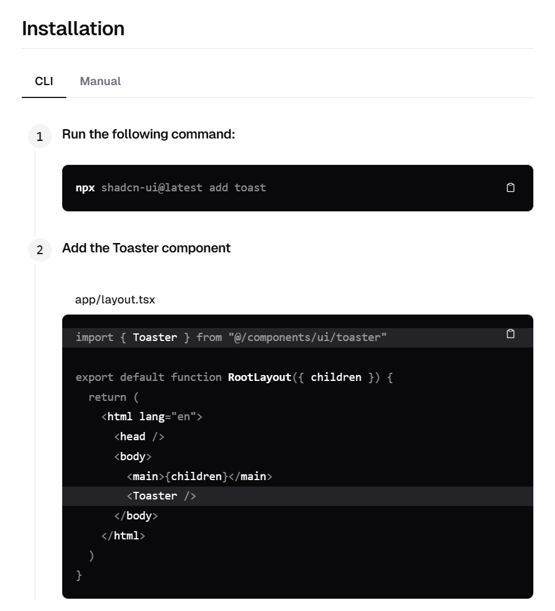Click the app/layout.tsx file name label
Image resolution: width=555 pixels, height=611 pixels.
(115, 300)
